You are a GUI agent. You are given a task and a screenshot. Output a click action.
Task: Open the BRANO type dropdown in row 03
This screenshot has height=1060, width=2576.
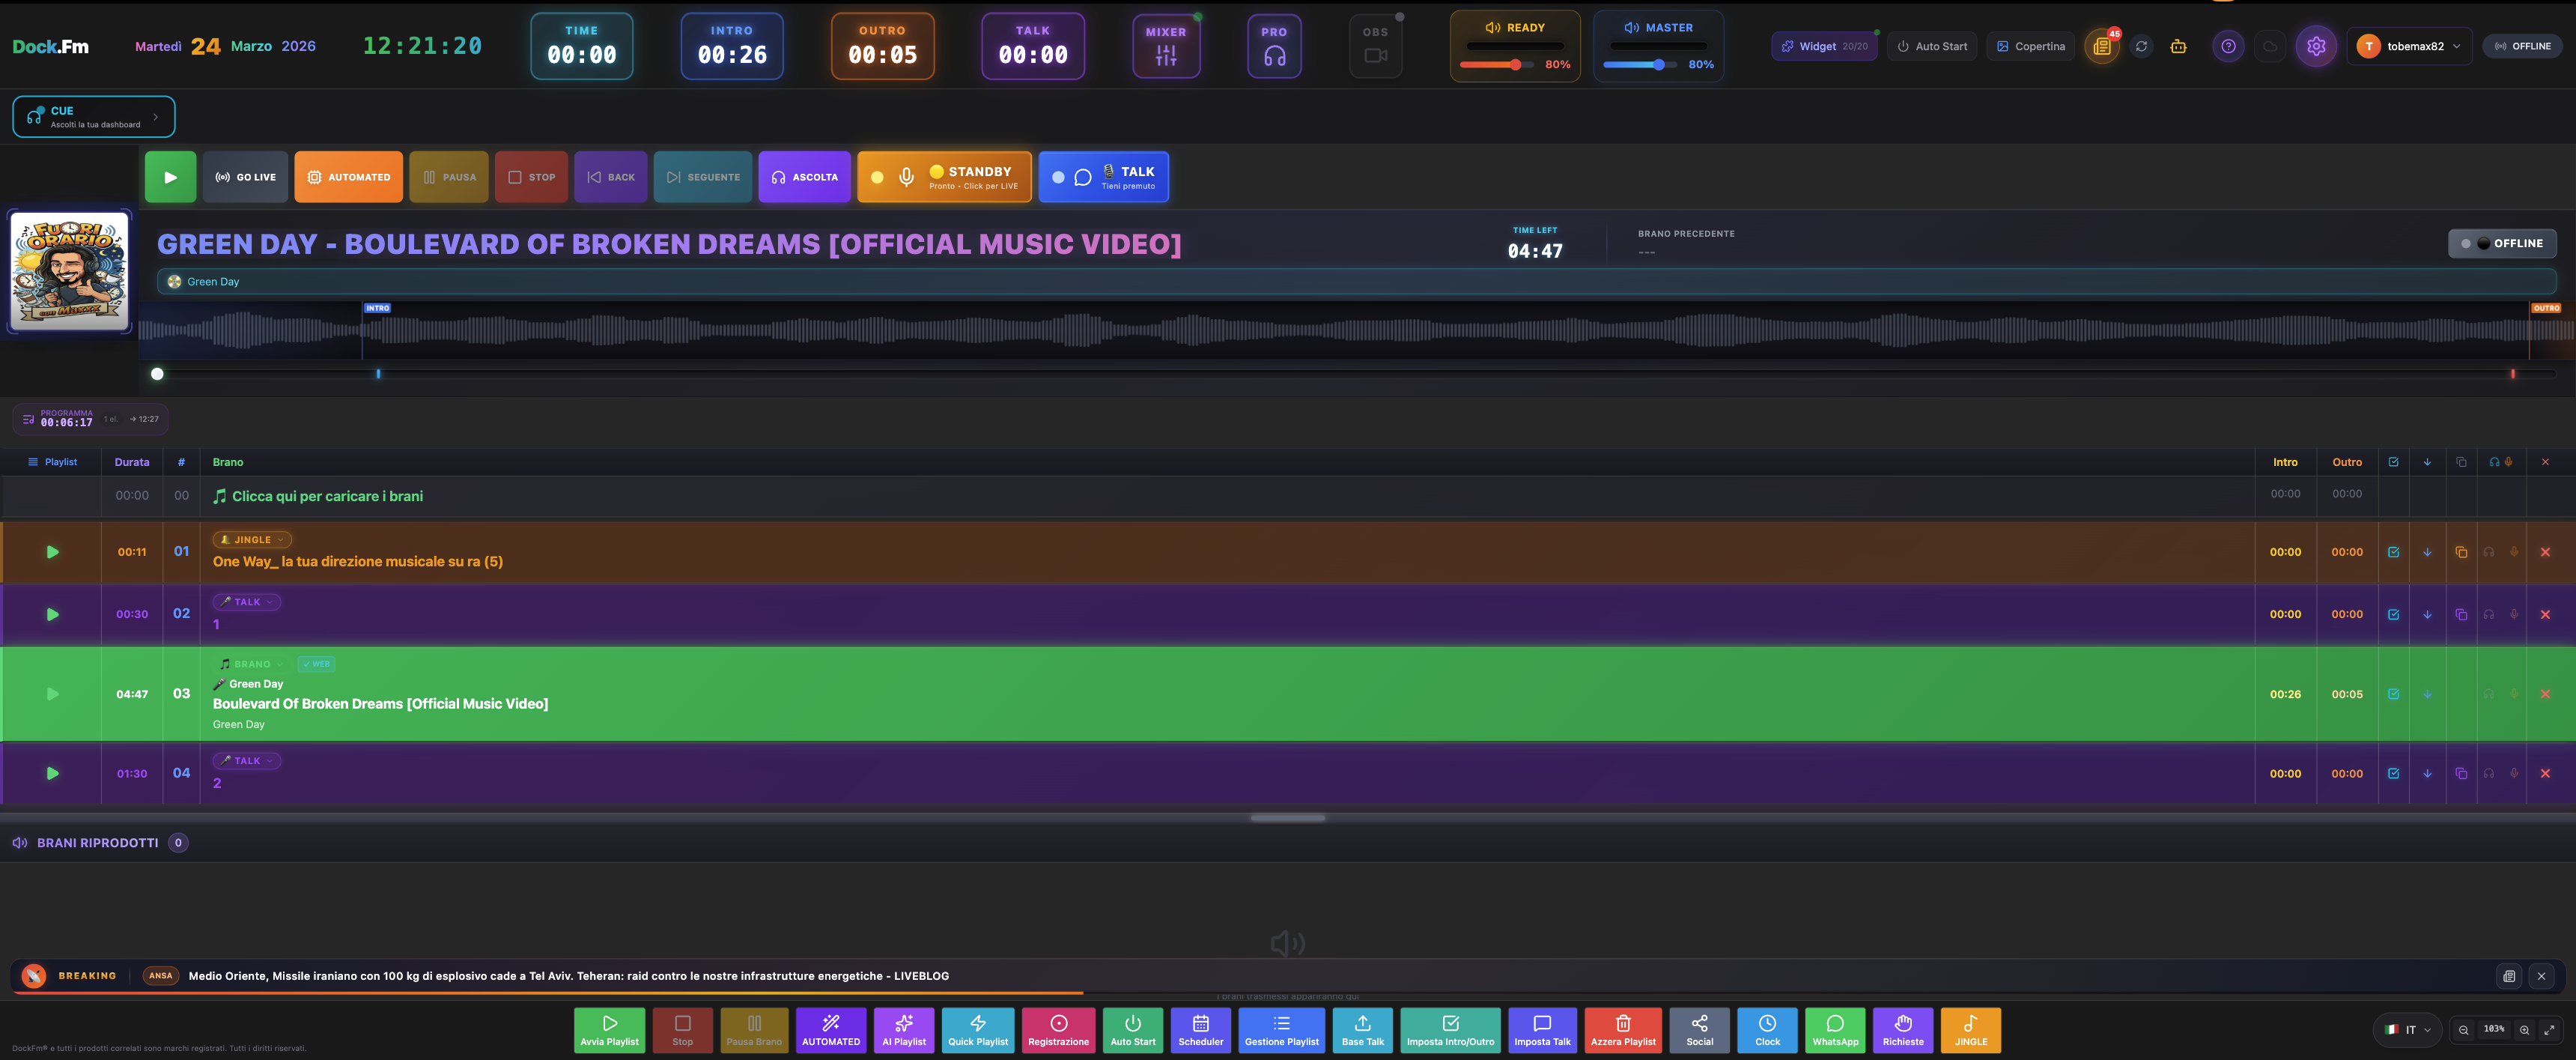pyautogui.click(x=251, y=664)
